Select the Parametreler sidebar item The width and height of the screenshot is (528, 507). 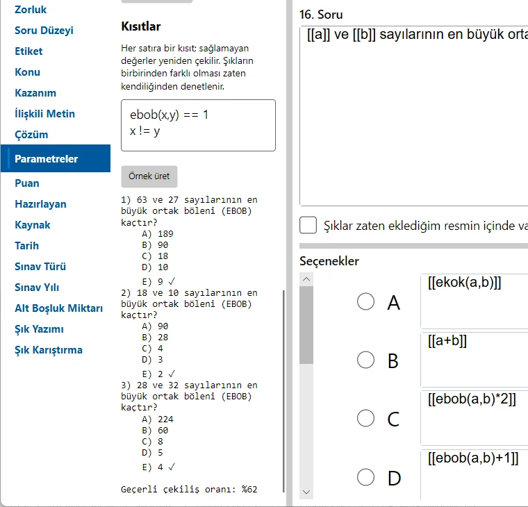point(56,158)
